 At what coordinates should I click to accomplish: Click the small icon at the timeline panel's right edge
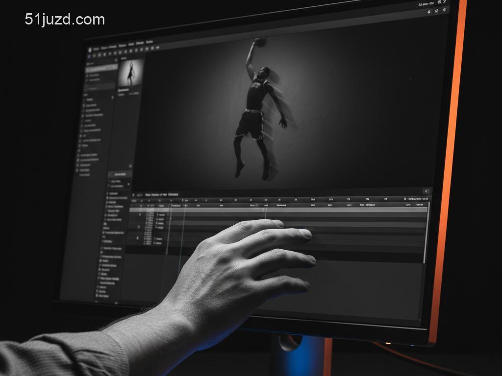pos(426,191)
